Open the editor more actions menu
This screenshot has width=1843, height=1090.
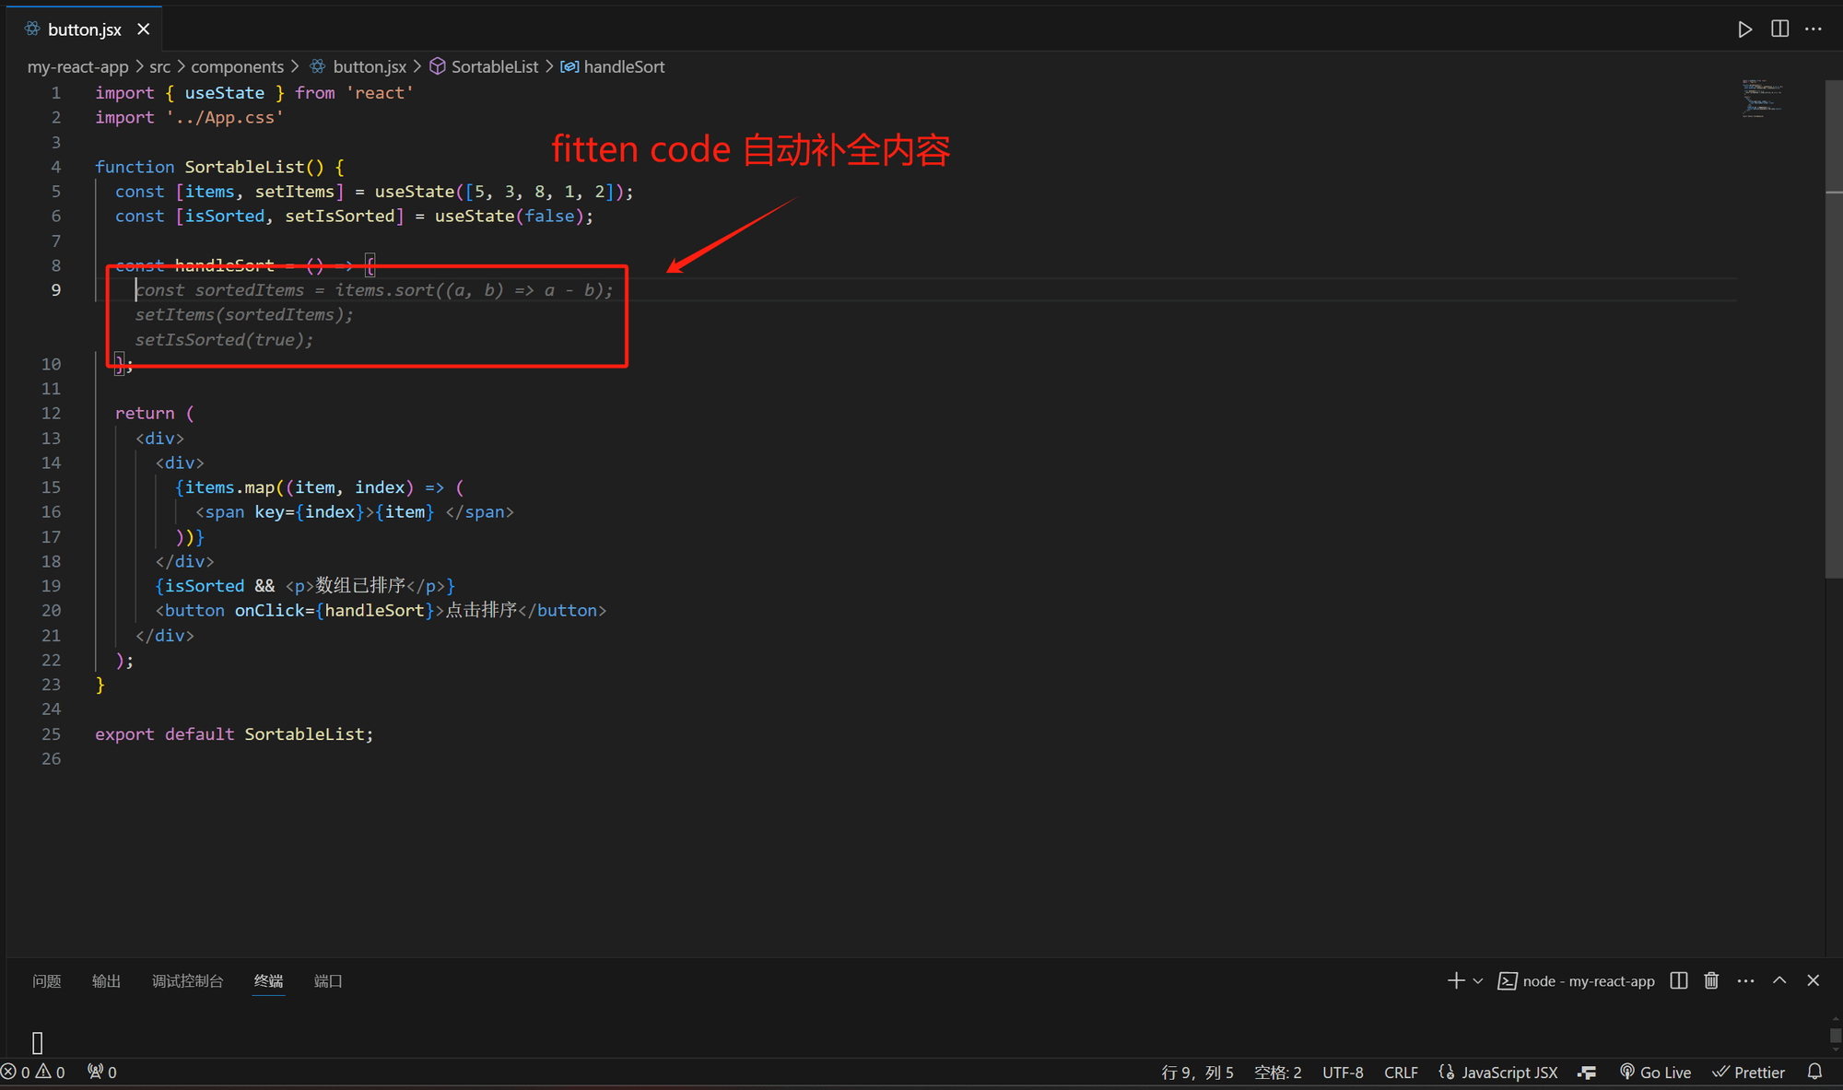pos(1814,29)
